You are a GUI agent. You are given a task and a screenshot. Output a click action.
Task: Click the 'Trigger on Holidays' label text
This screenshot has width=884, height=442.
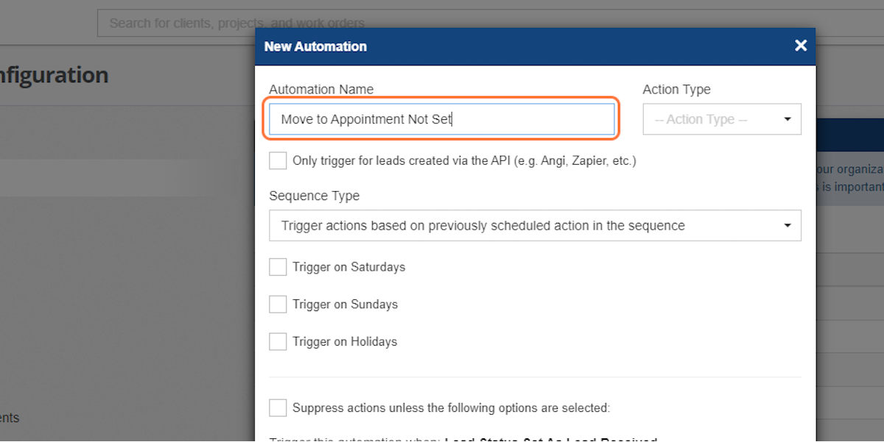[x=345, y=342]
